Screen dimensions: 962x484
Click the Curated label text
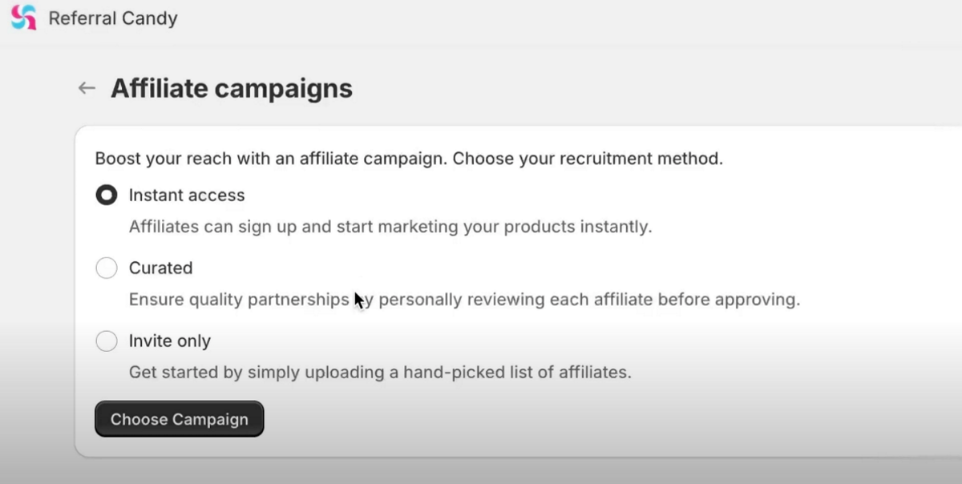coord(160,268)
